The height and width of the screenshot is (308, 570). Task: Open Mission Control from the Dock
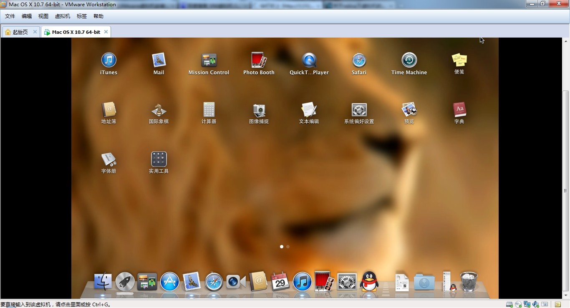click(x=147, y=282)
